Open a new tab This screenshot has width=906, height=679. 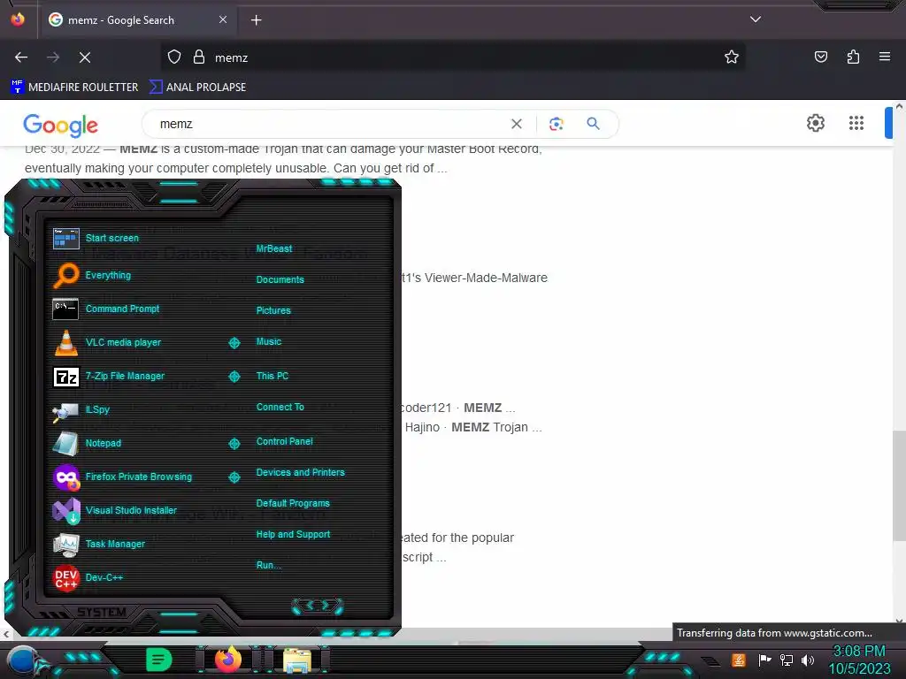pyautogui.click(x=256, y=20)
